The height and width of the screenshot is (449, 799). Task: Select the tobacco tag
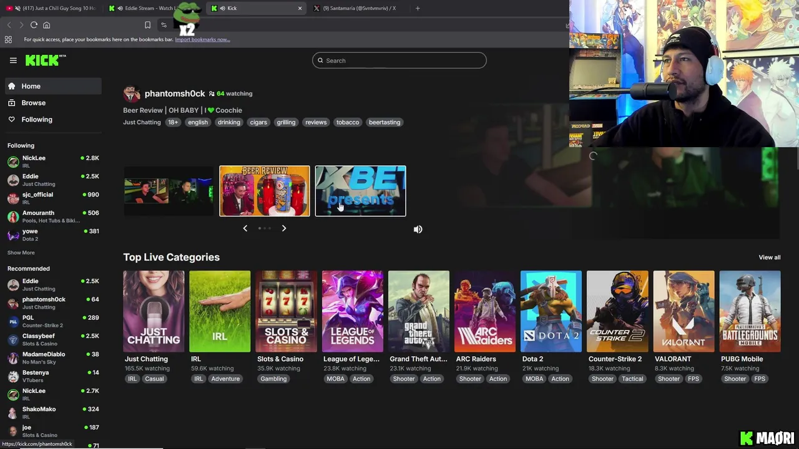[348, 122]
